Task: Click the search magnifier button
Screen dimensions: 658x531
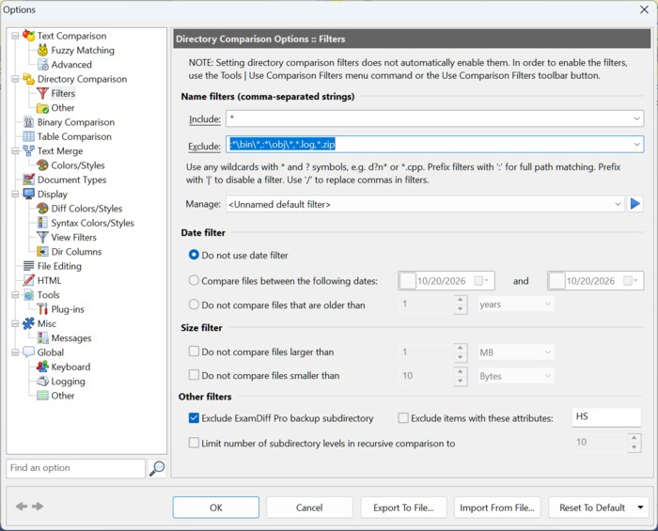Action: pos(157,468)
